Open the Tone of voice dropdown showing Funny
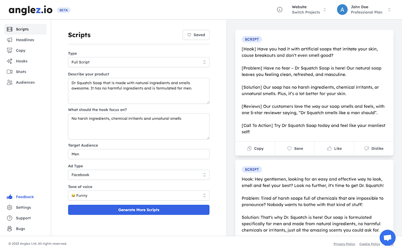The width and height of the screenshot is (402, 251). pyautogui.click(x=139, y=196)
